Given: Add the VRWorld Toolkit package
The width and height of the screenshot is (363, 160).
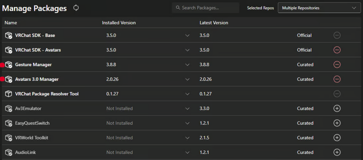Looking at the screenshot, I should 337,138.
